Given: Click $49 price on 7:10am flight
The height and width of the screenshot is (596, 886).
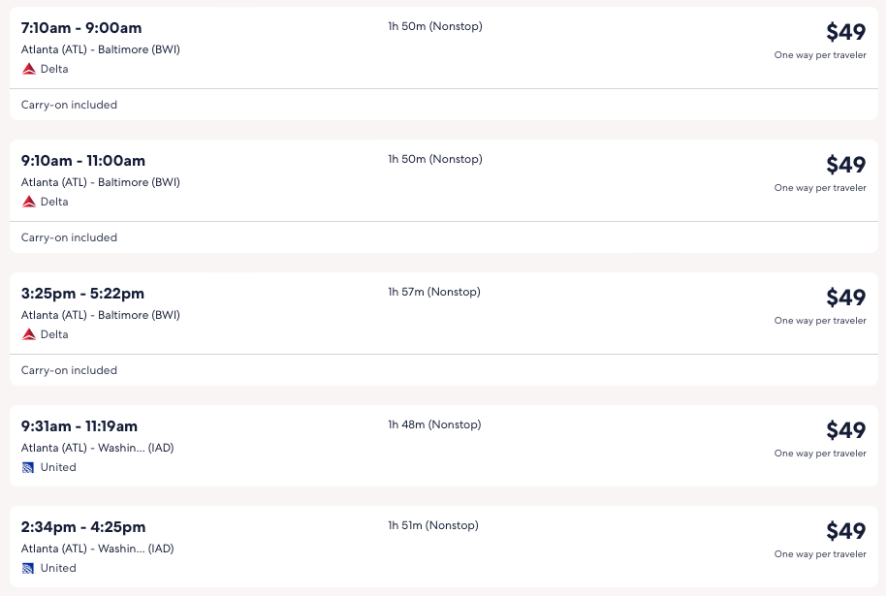Looking at the screenshot, I should coord(845,32).
